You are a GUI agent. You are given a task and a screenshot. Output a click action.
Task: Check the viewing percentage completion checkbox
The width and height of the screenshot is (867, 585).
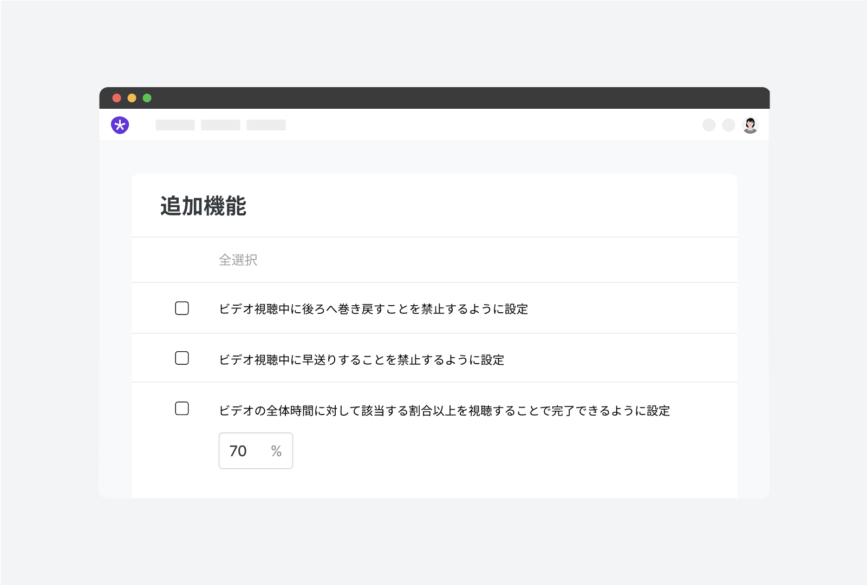tap(182, 409)
